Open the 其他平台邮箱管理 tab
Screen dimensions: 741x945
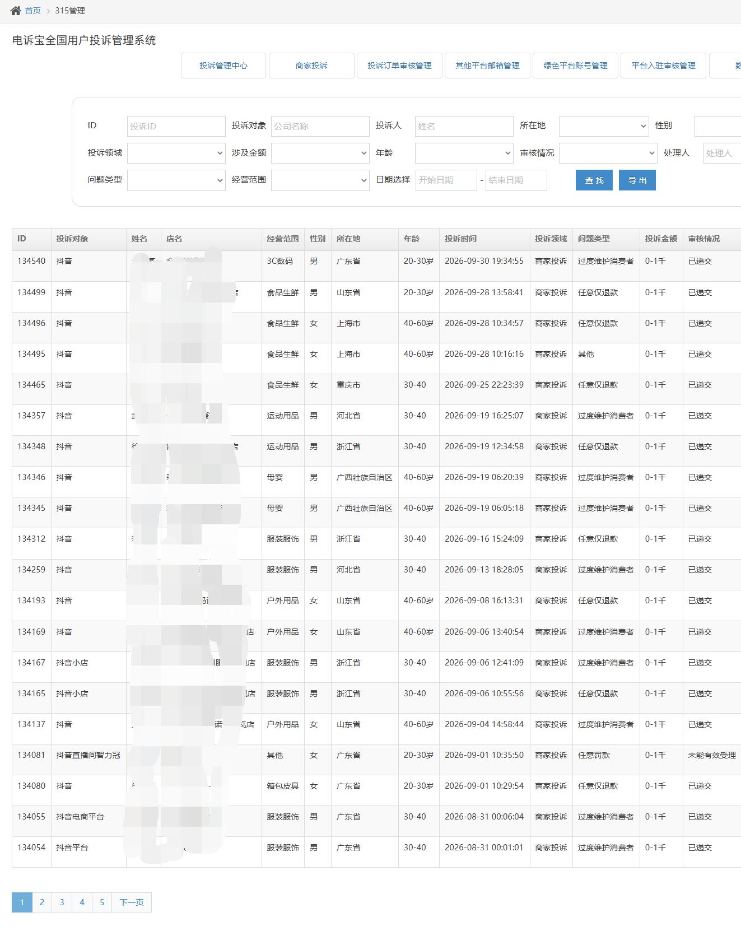point(487,66)
